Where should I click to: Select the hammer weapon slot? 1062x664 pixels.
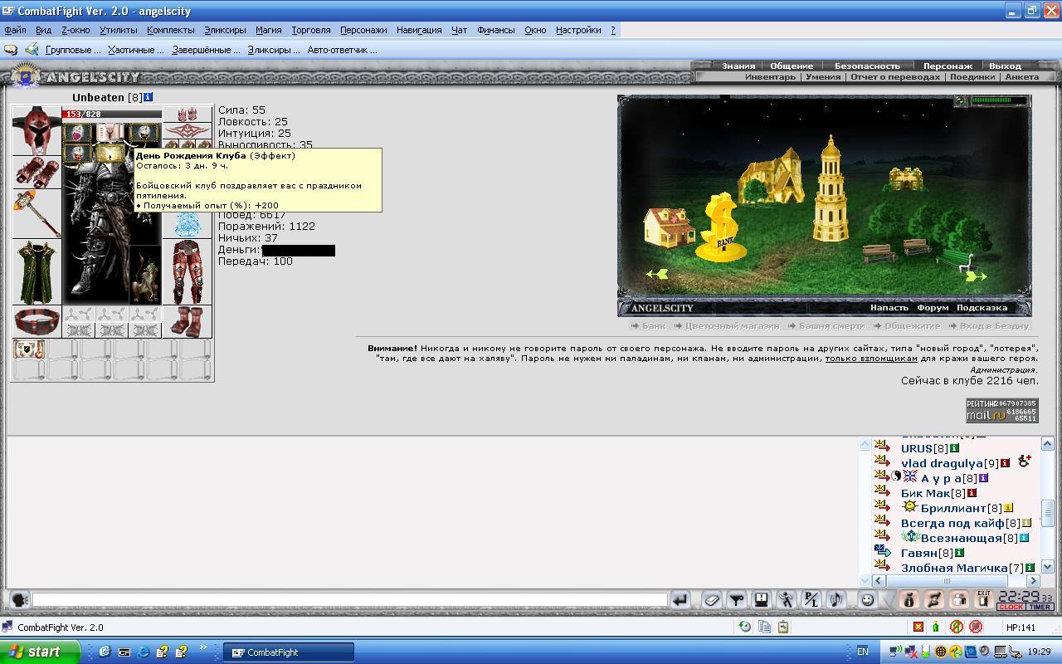tap(37, 214)
